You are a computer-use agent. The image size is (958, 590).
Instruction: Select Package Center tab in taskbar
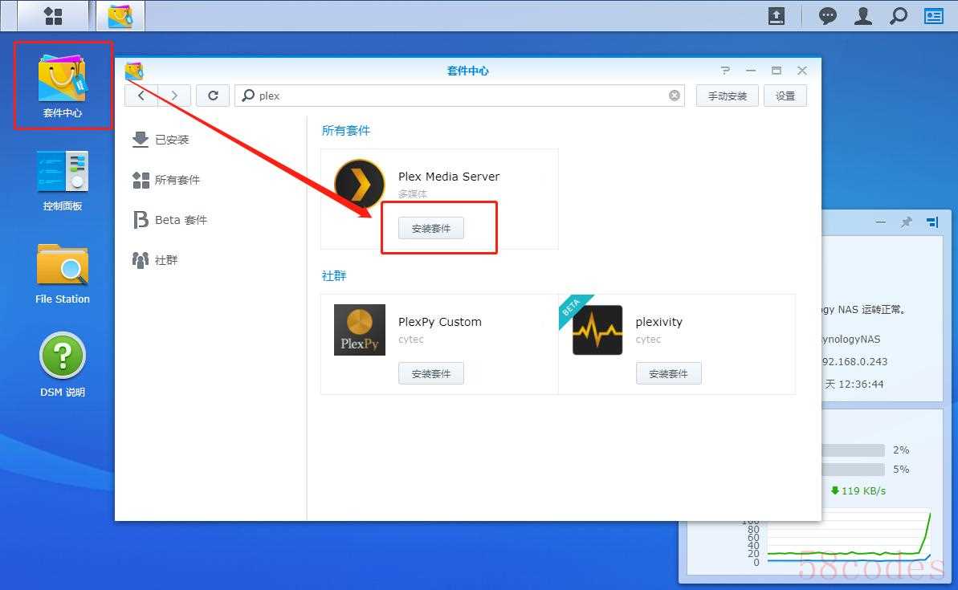click(120, 16)
